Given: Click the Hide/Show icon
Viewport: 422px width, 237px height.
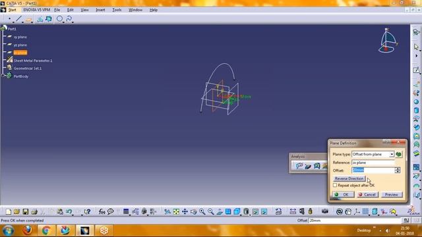Looking at the screenshot, I should 255,212.
